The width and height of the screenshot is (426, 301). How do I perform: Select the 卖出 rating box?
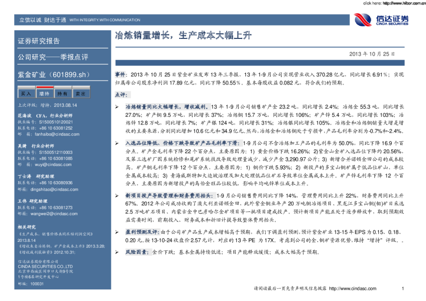(x=80, y=94)
